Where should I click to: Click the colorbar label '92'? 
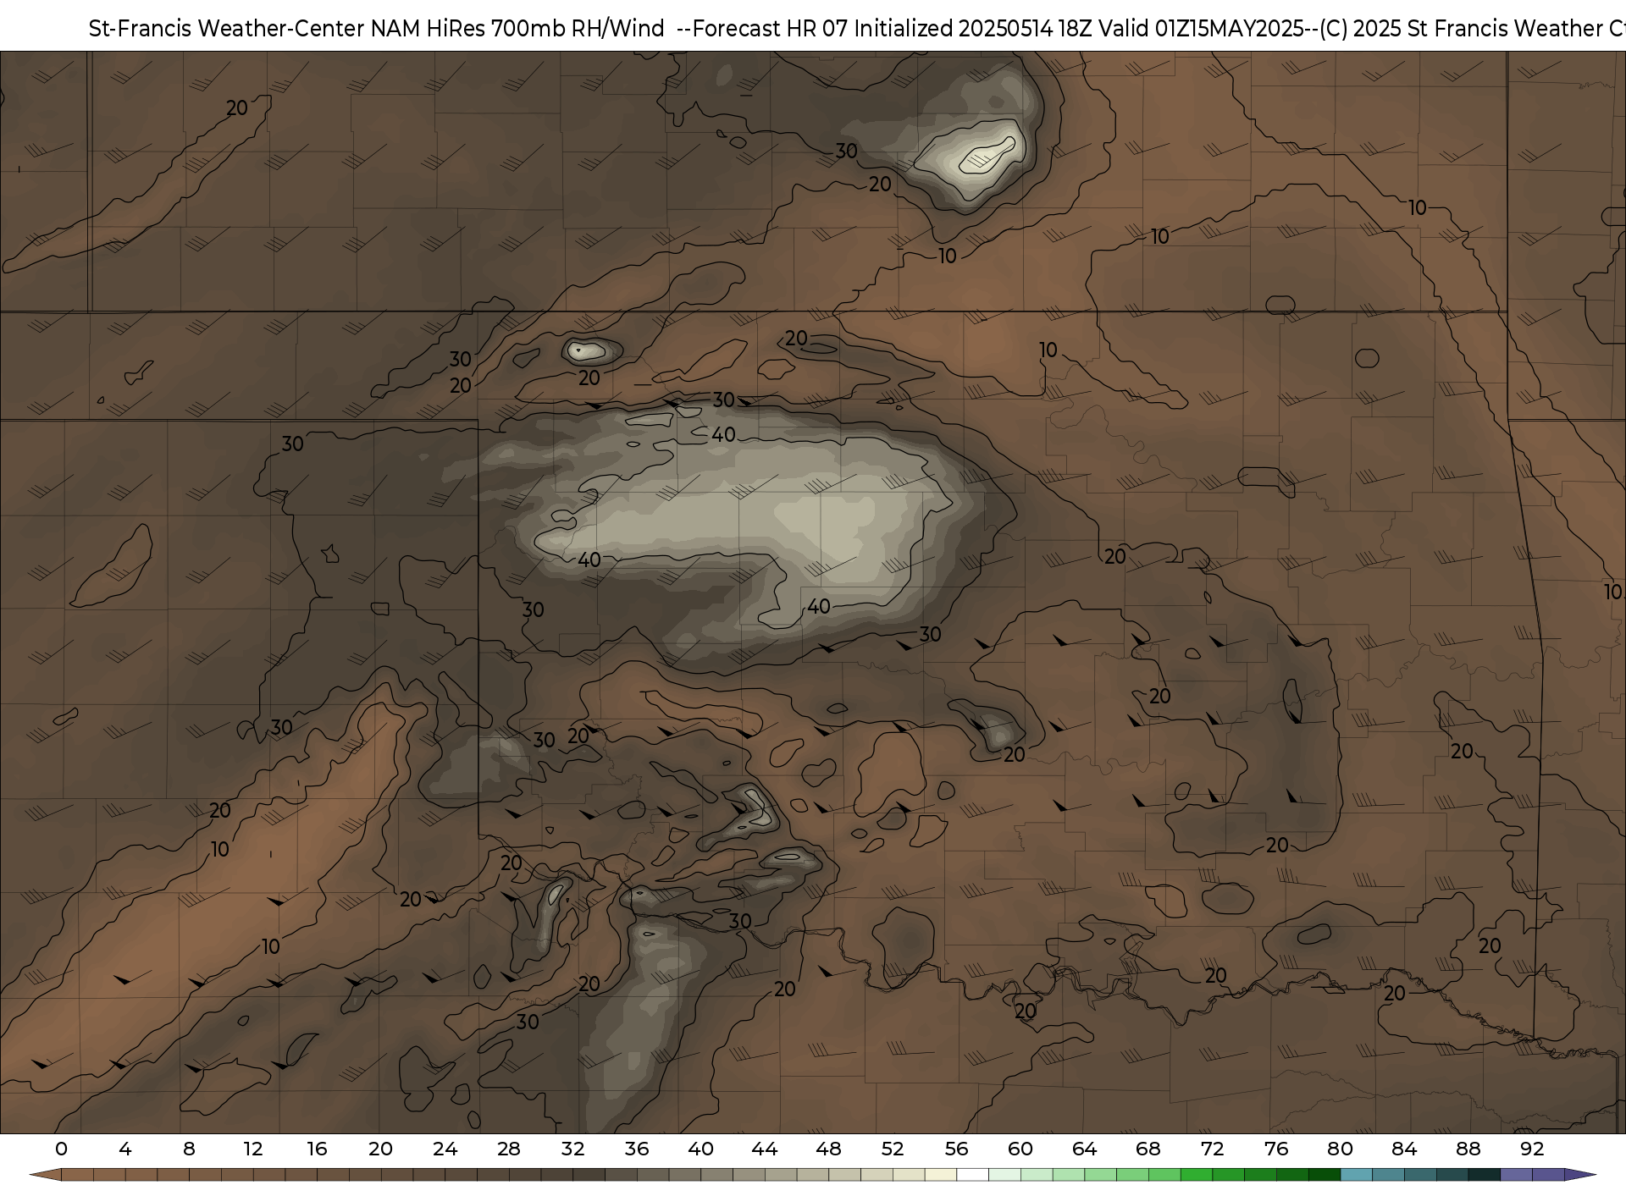(x=1532, y=1149)
